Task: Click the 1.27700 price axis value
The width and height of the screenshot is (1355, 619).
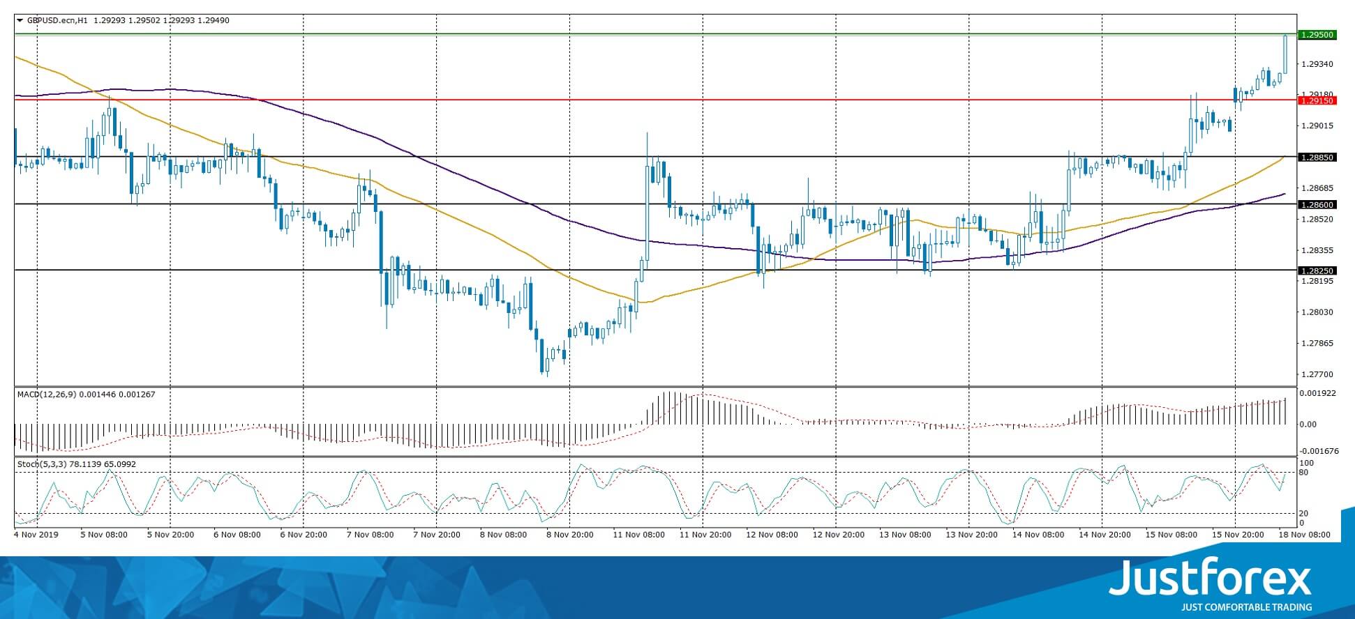Action: pyautogui.click(x=1316, y=374)
